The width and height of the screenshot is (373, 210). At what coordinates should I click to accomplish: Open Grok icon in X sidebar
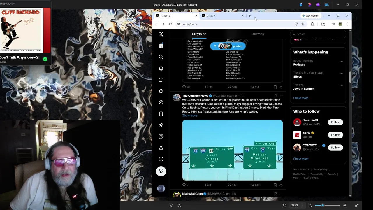coord(161,91)
